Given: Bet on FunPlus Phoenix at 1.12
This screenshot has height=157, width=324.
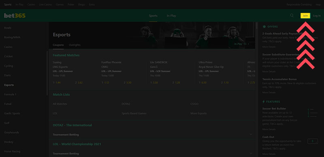Looking at the screenshot, I should (105, 83).
